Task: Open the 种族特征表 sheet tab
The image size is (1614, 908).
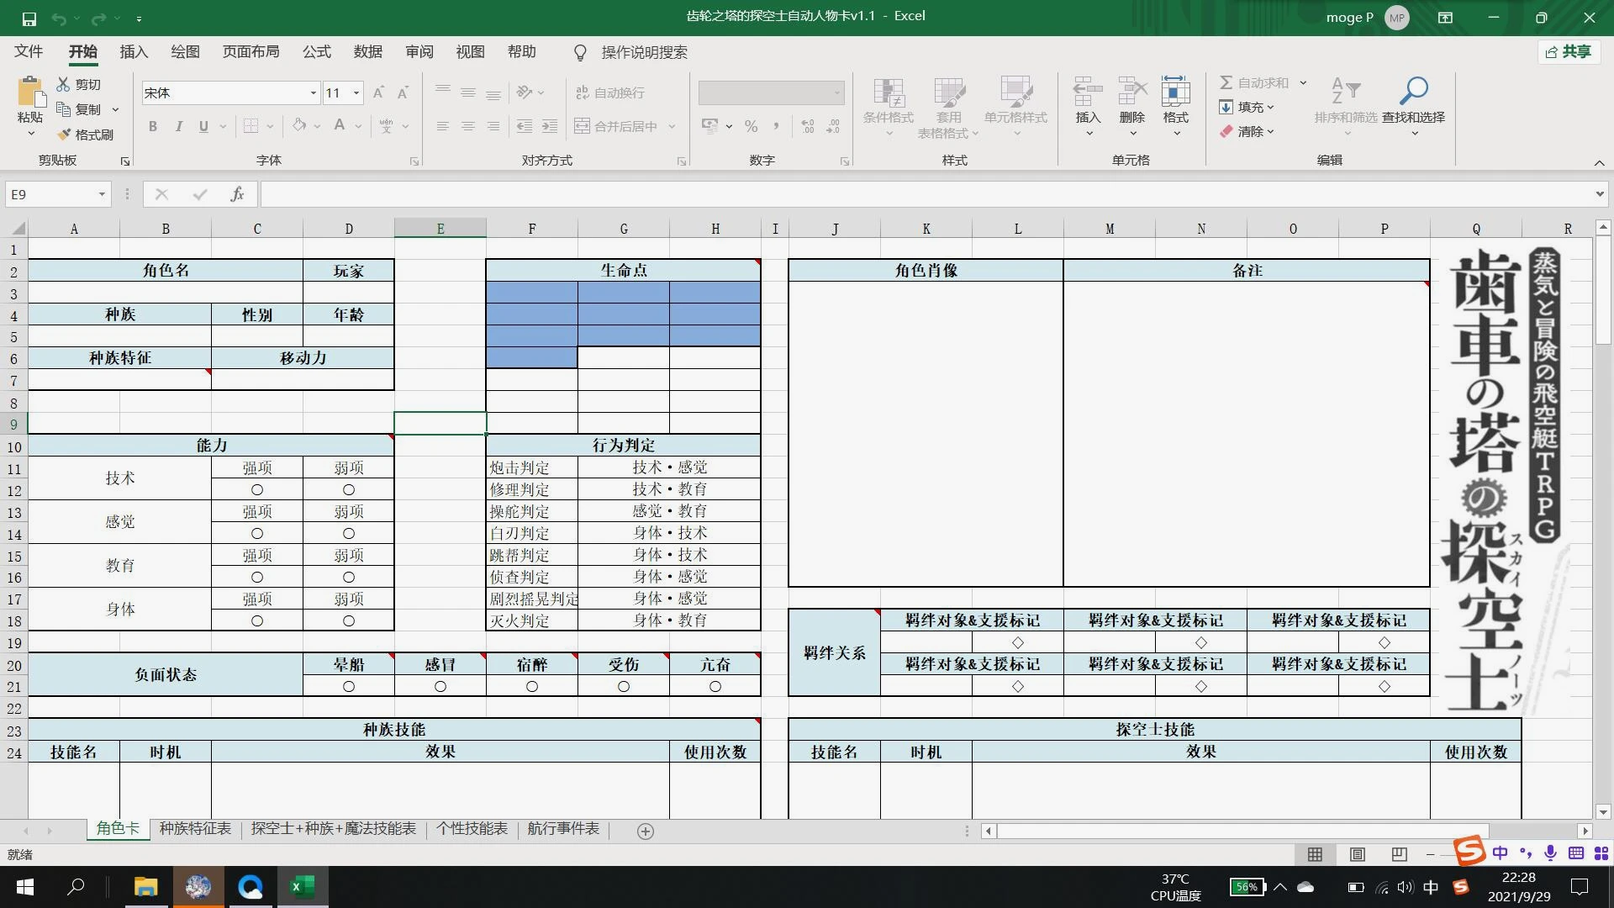Action: click(x=195, y=829)
